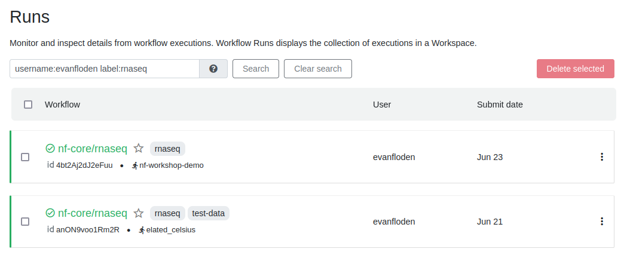This screenshot has width=627, height=261.
Task: Click the test-data label tag
Action: coord(209,213)
